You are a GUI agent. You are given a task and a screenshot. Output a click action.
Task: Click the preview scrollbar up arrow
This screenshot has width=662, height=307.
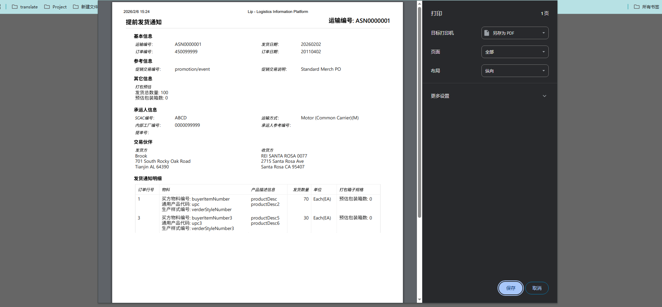[419, 4]
